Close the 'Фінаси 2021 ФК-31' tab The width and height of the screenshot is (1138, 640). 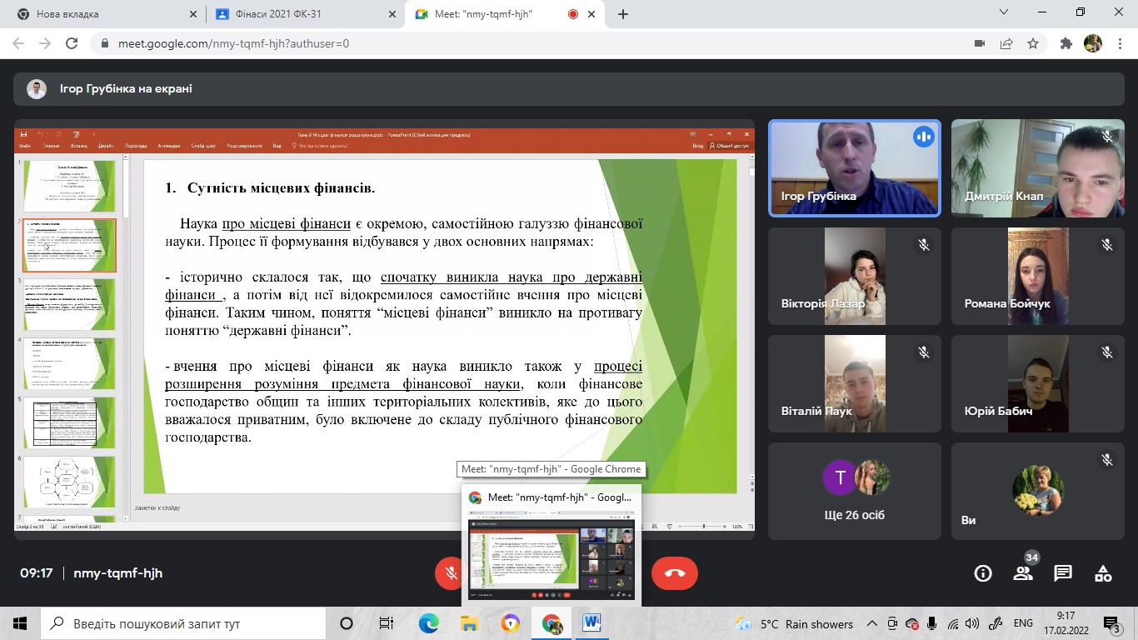[x=392, y=14]
